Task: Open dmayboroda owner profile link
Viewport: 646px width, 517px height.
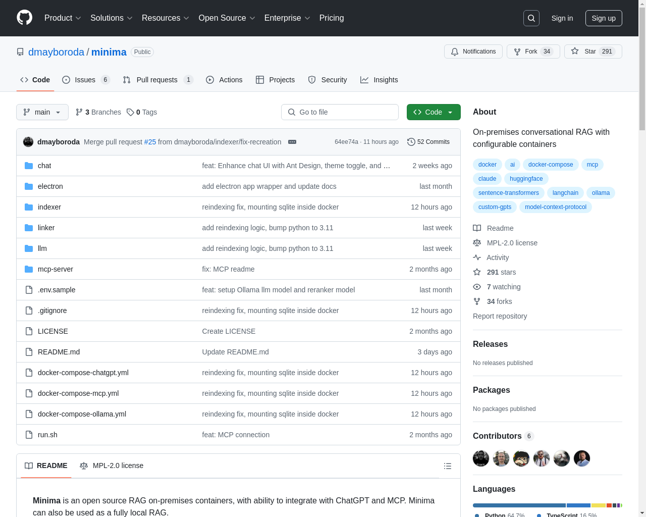Action: (x=56, y=52)
